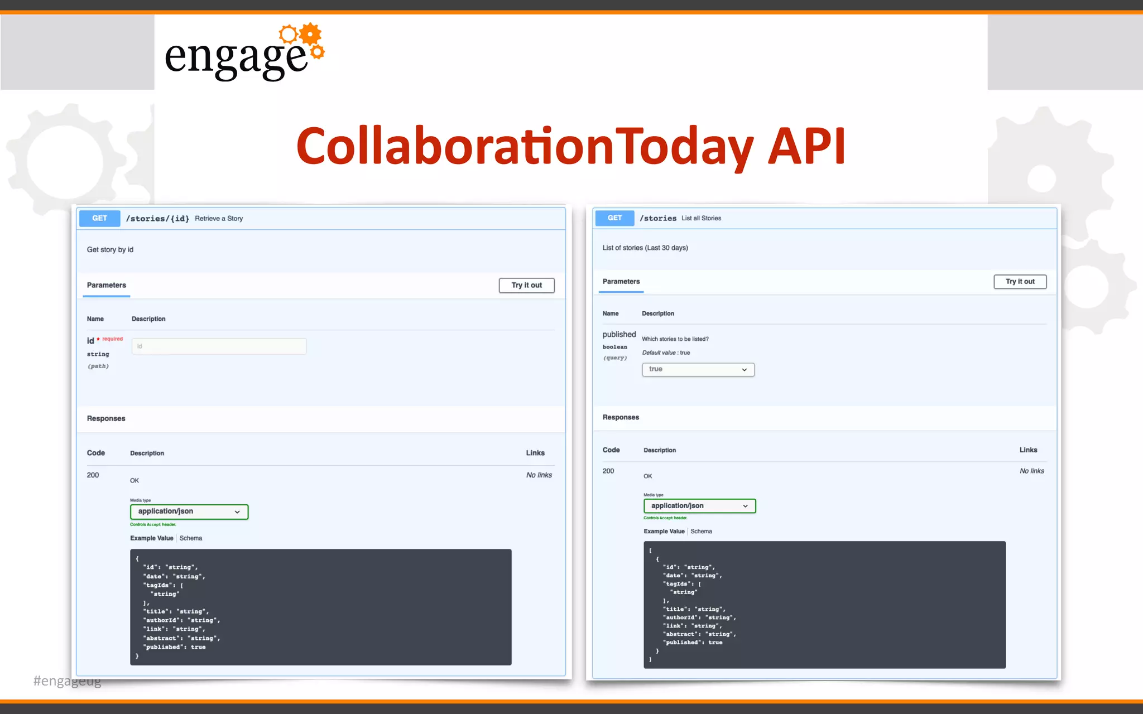
Task: Click 200 response code in left panel
Action: 93,475
